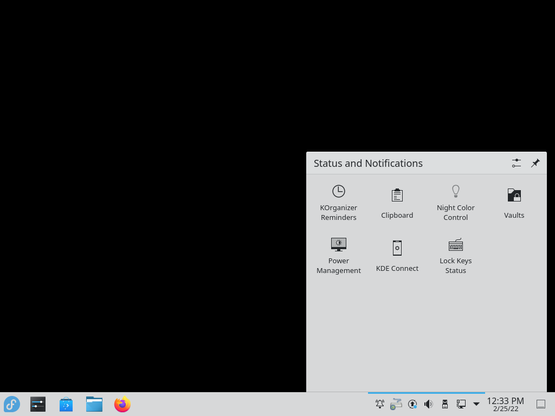Open KDE Connect phone icon
Screen dimensions: 555x416
(x=397, y=248)
